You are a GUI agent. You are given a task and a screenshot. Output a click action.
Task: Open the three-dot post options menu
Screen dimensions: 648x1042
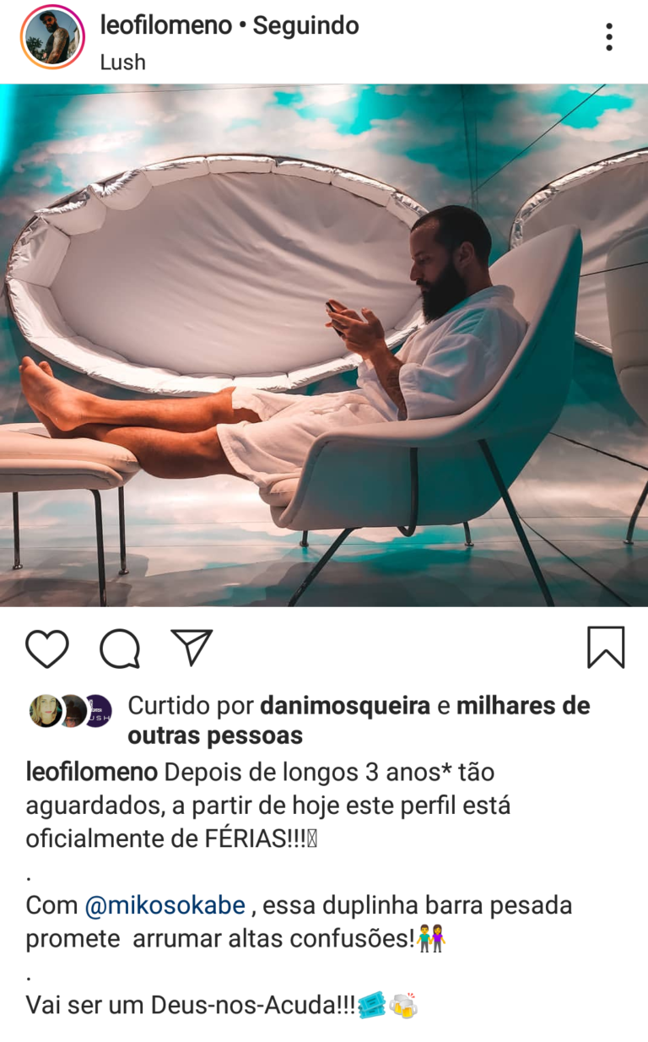(608, 37)
